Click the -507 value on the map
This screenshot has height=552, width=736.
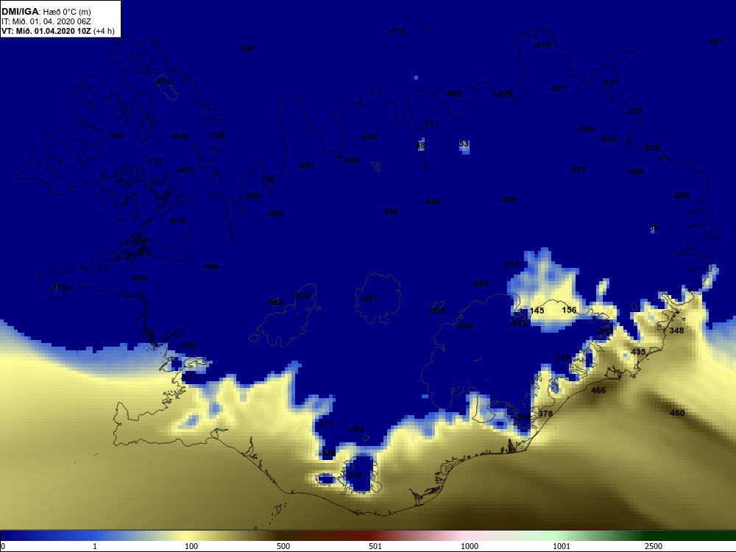[248, 49]
